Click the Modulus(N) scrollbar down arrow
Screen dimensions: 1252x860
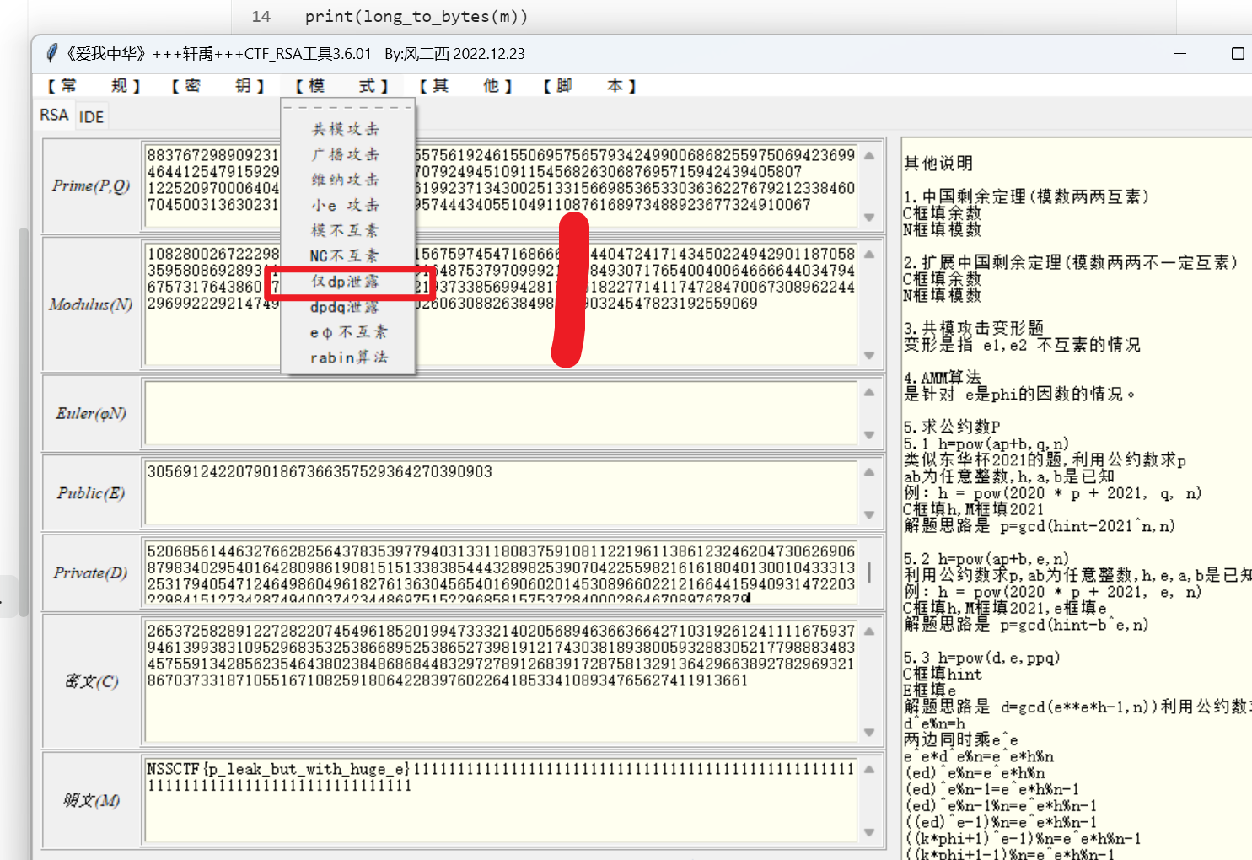pyautogui.click(x=870, y=356)
